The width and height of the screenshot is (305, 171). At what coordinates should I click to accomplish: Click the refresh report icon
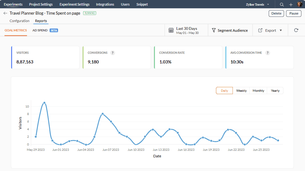point(296,30)
